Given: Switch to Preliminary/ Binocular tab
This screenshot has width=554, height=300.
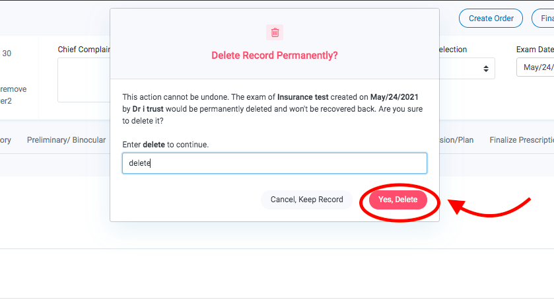Looking at the screenshot, I should [67, 140].
